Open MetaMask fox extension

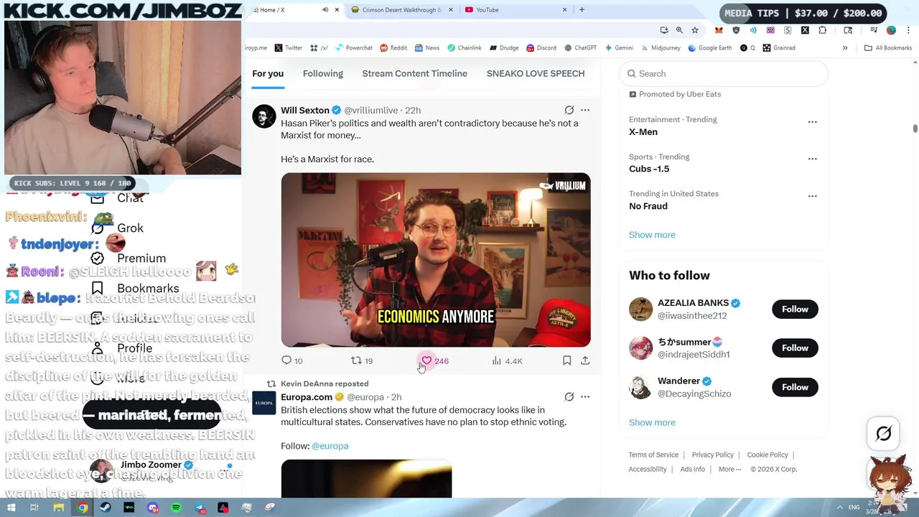tap(719, 30)
